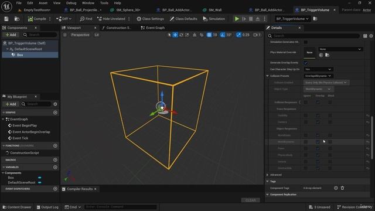Open the Diff dropdown
The width and height of the screenshot is (375, 211).
click(64, 19)
